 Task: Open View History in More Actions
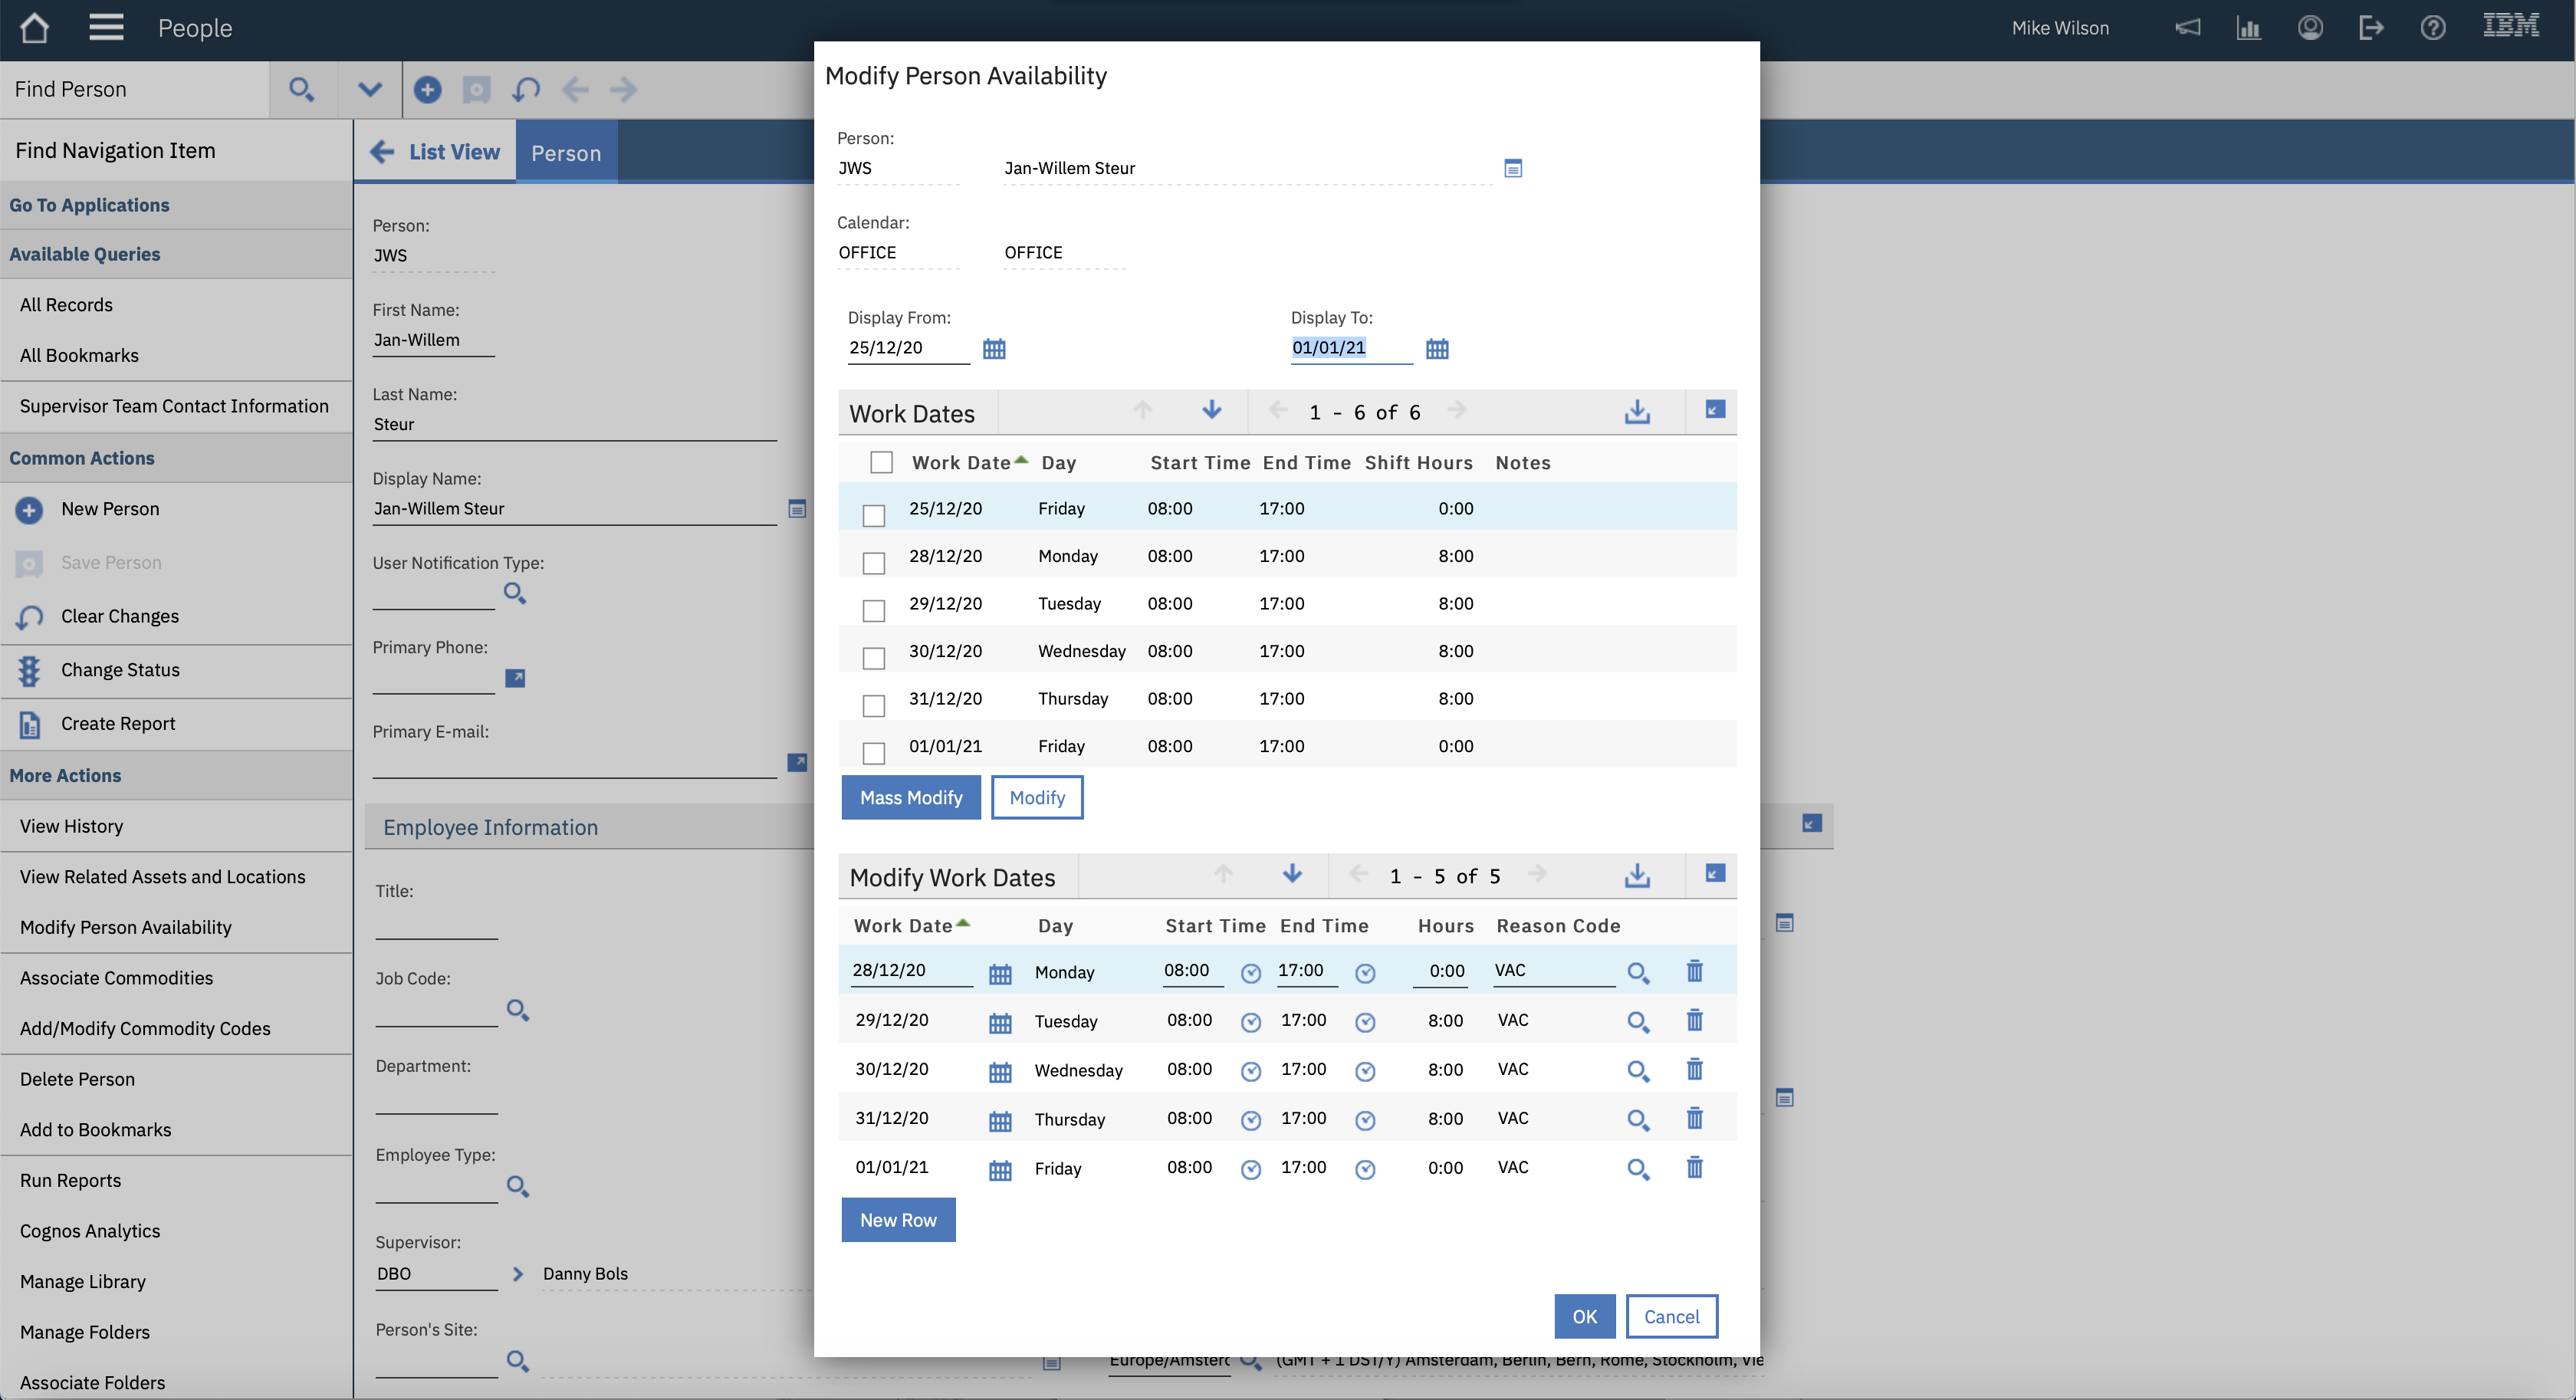point(72,826)
